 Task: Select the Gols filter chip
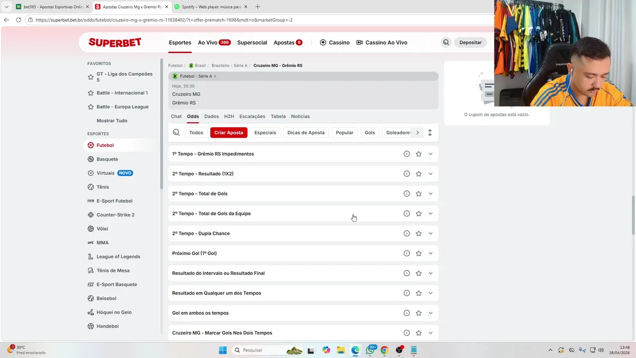pos(370,132)
